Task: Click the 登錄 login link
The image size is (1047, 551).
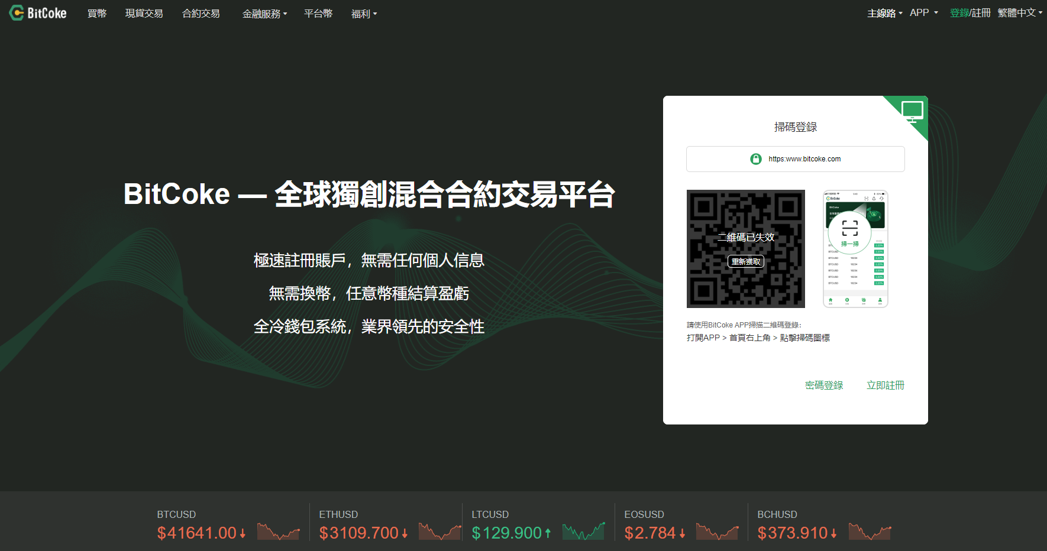Action: point(959,13)
